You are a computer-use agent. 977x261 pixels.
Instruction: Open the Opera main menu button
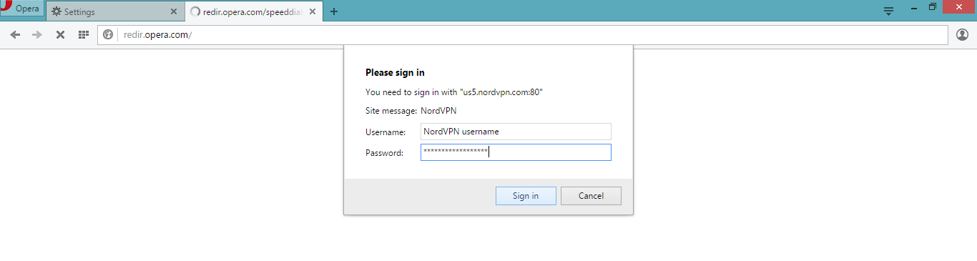pyautogui.click(x=21, y=9)
